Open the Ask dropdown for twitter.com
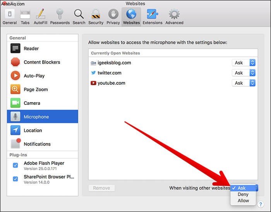This screenshot has width=271, height=212. pyautogui.click(x=244, y=73)
